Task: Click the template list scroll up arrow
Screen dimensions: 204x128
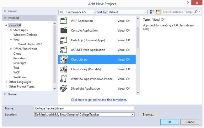Action: click(x=138, y=18)
